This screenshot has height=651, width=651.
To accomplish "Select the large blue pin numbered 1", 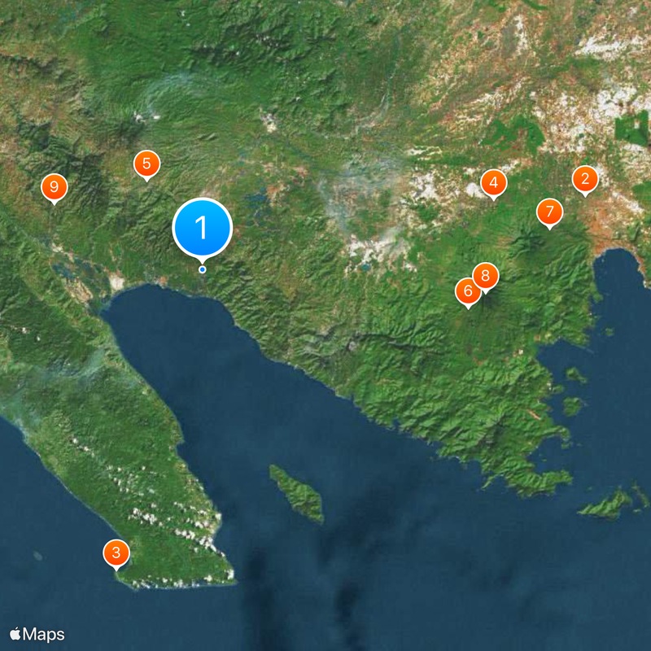I will 202,228.
